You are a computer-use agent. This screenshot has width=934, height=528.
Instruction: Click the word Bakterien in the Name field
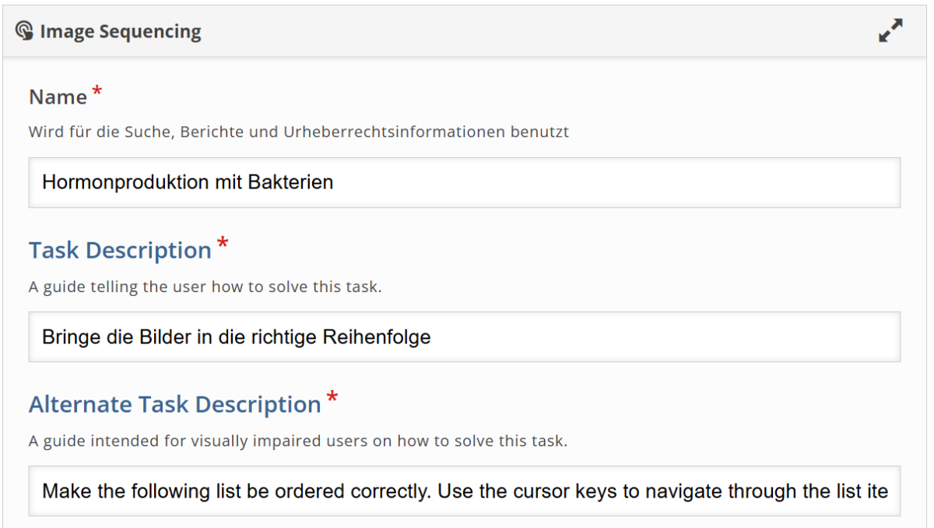point(290,182)
